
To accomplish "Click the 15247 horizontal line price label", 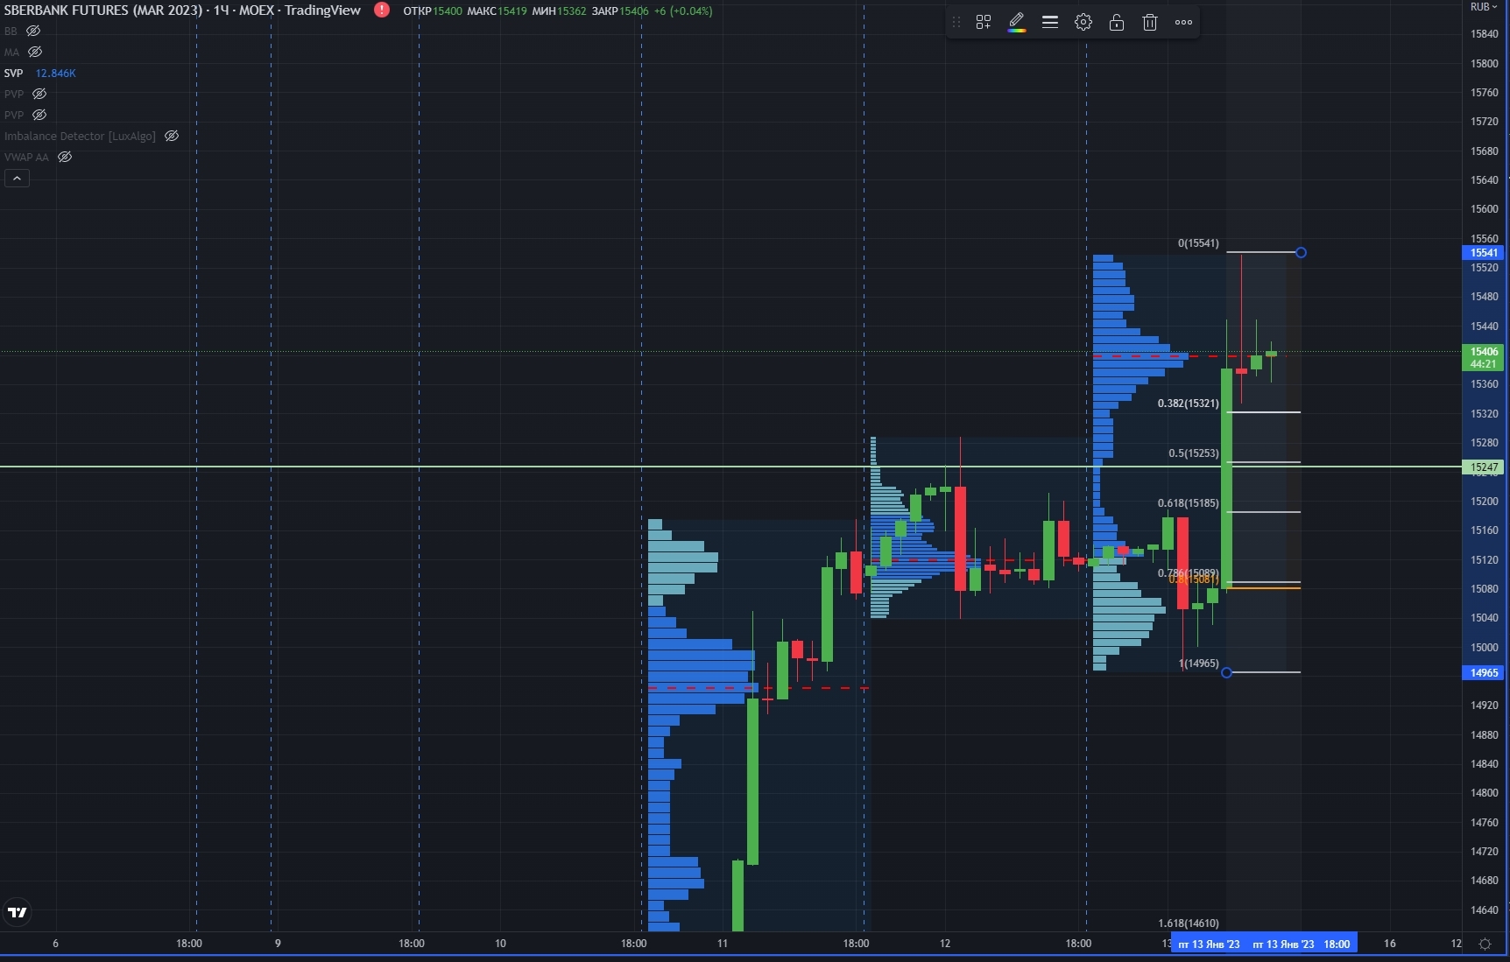I will point(1484,467).
